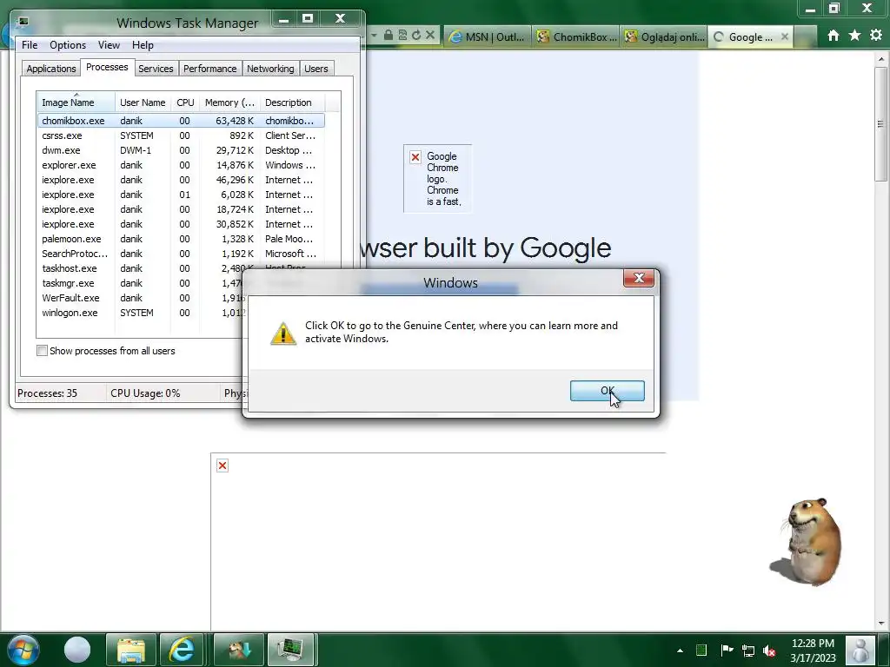Image resolution: width=890 pixels, height=667 pixels.
Task: Switch to the ChomikBox browser tab
Action: pyautogui.click(x=576, y=36)
